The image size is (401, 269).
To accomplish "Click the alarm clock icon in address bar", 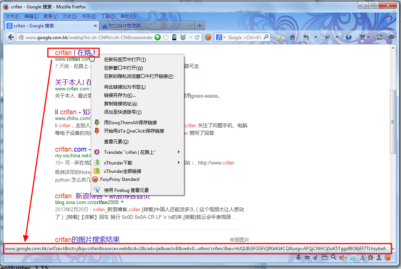I will 183,37.
